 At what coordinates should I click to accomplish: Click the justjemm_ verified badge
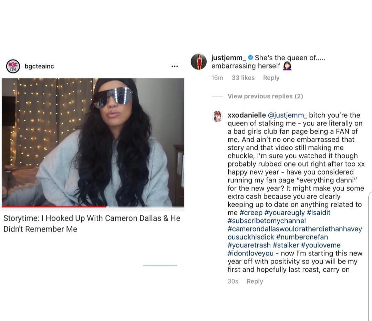point(250,58)
